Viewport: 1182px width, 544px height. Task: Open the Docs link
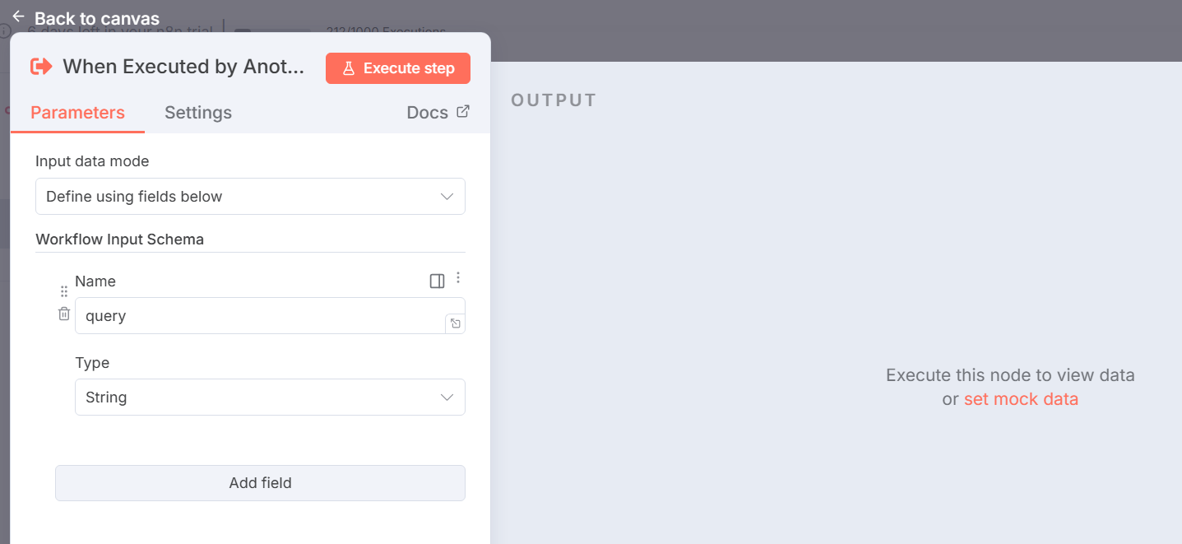428,113
